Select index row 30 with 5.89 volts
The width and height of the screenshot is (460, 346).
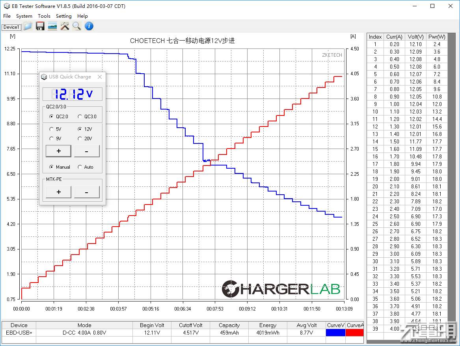[x=407, y=261]
